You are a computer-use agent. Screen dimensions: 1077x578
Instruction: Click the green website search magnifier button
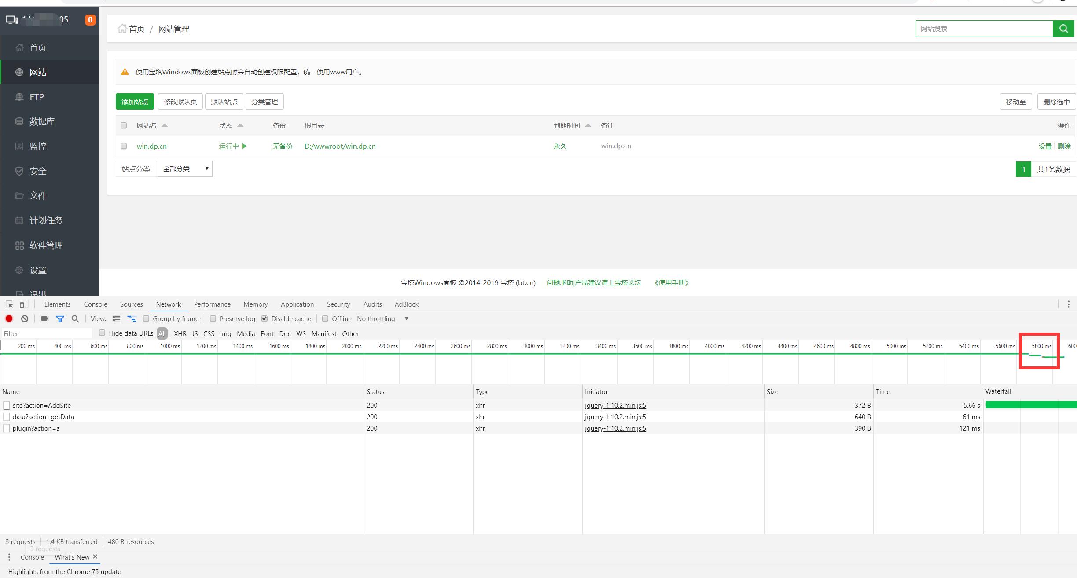pyautogui.click(x=1063, y=29)
